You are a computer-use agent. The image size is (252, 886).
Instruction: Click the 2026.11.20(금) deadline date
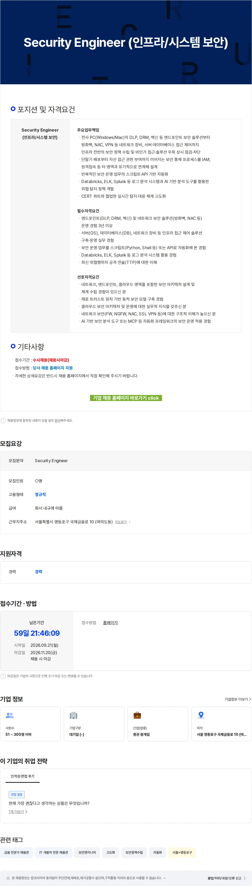[44, 653]
